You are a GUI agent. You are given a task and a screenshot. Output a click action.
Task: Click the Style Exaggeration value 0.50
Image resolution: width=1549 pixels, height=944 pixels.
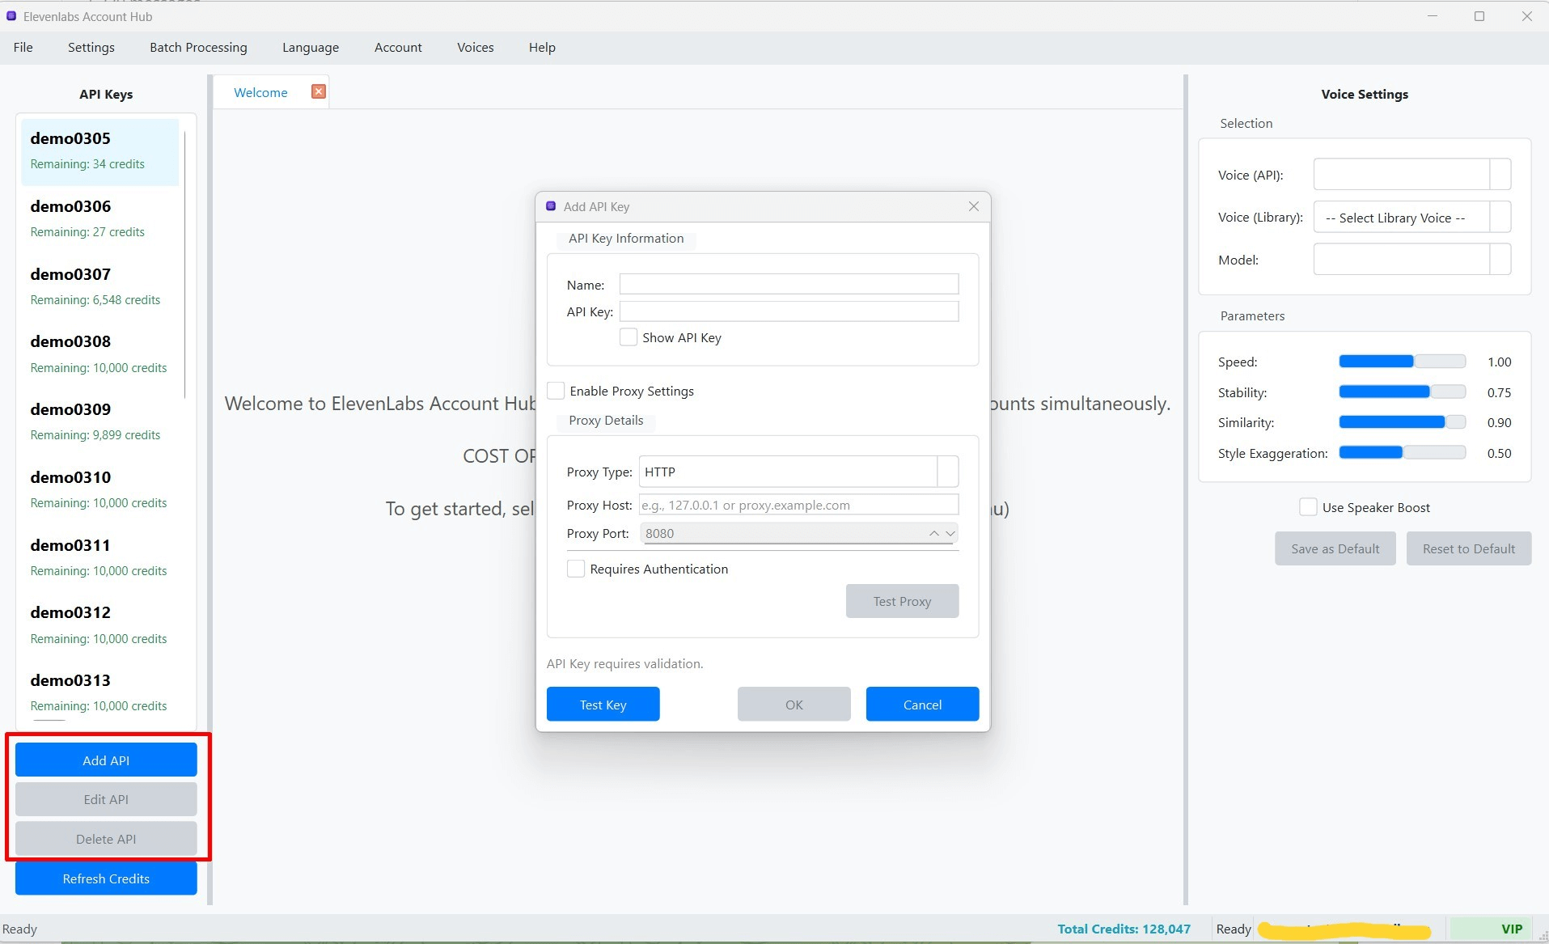point(1499,453)
